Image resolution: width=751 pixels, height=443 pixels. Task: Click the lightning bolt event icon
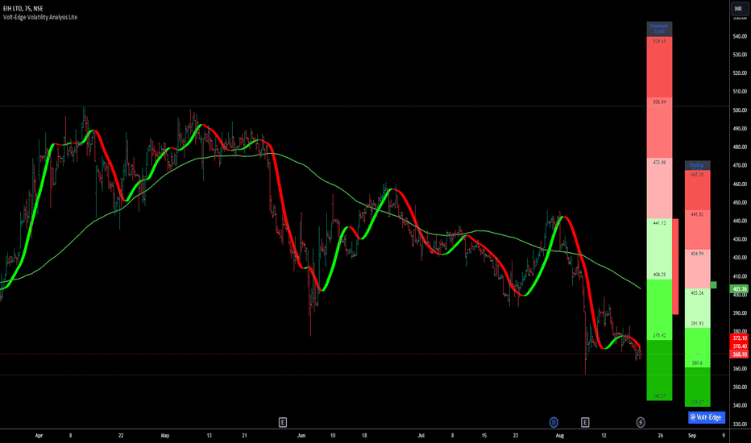click(x=641, y=422)
